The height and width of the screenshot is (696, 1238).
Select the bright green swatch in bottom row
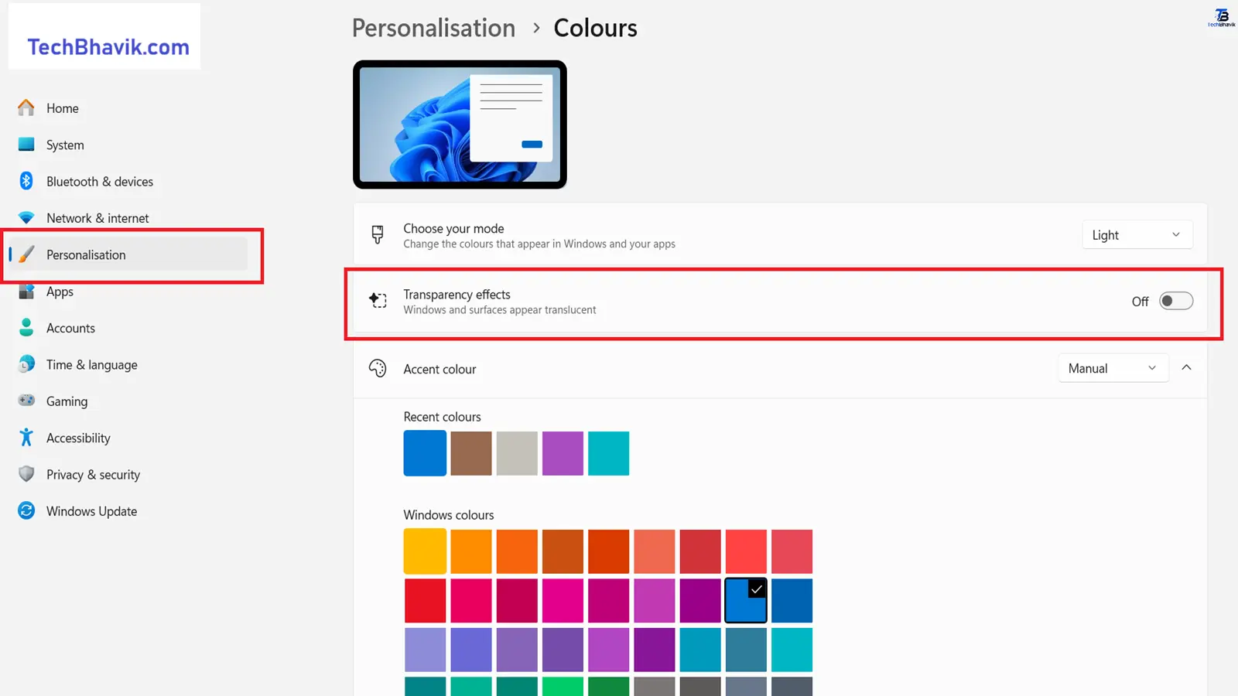pos(563,687)
